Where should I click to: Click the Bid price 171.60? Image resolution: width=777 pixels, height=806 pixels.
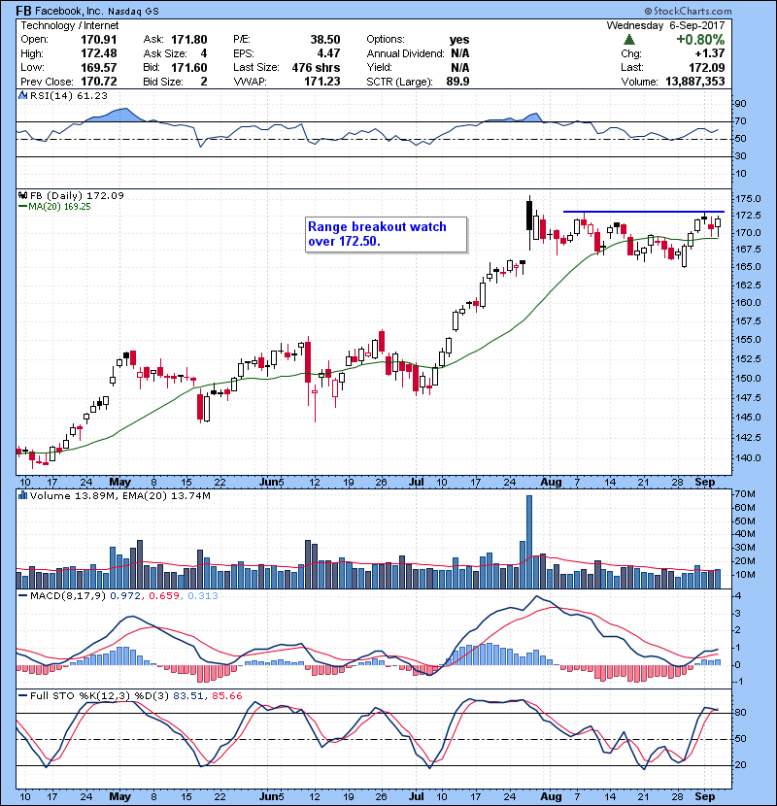(189, 67)
